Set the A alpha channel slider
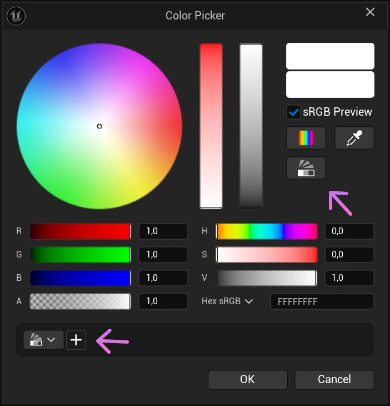This screenshot has height=406, width=390. click(x=81, y=301)
